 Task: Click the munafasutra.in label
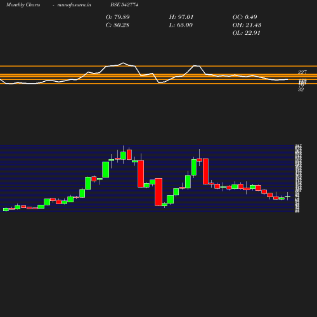pos(74,5)
